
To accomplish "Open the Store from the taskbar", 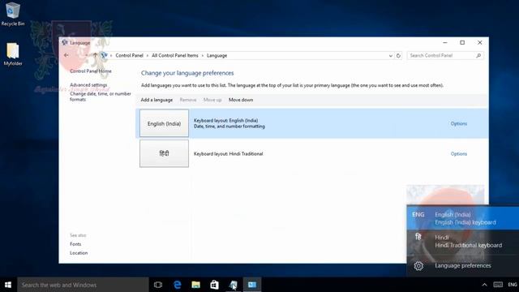I will pyautogui.click(x=214, y=285).
